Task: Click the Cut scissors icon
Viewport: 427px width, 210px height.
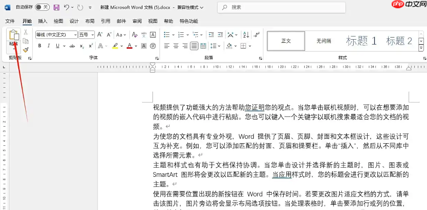Action: point(26,32)
